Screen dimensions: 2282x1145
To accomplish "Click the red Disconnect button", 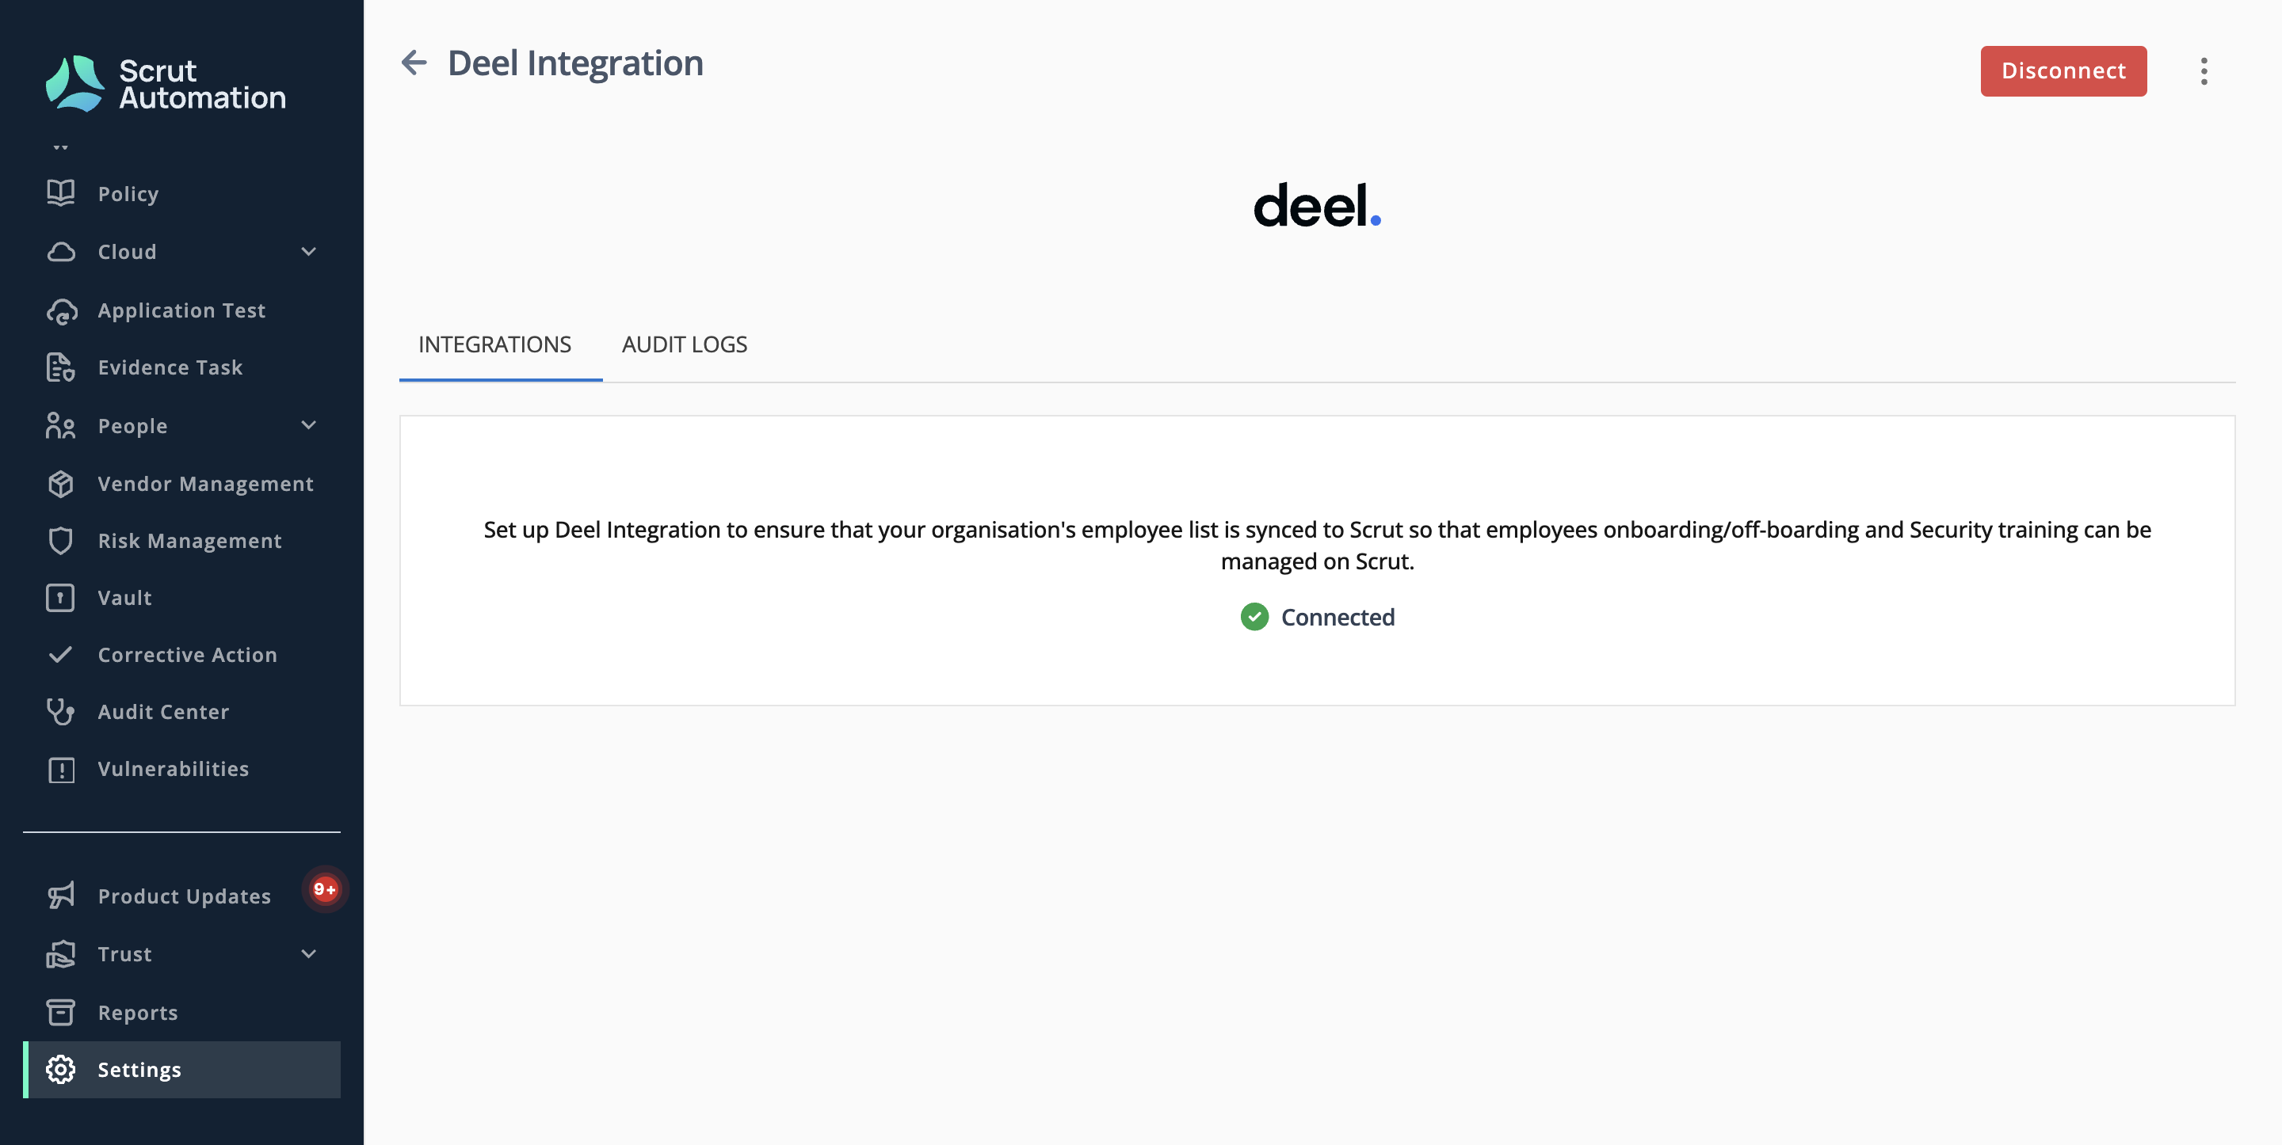I will tap(2063, 70).
